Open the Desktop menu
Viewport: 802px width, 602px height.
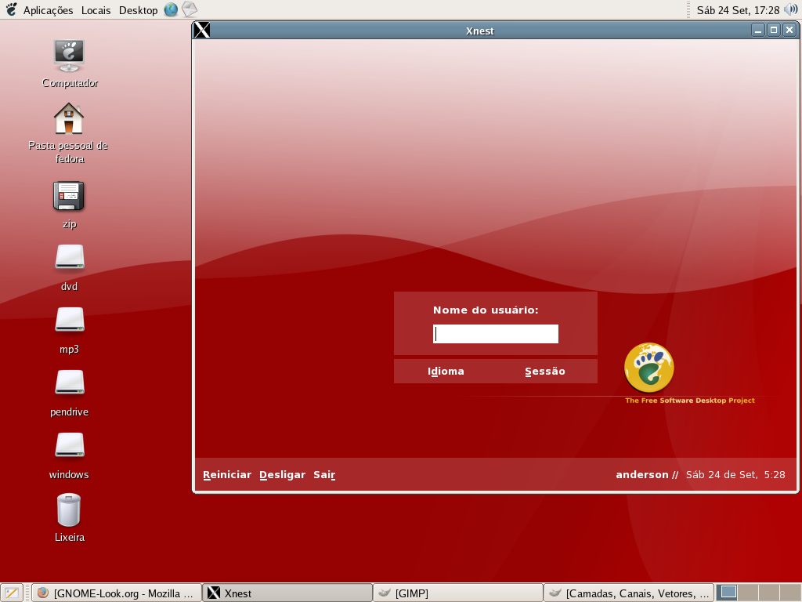(x=138, y=10)
